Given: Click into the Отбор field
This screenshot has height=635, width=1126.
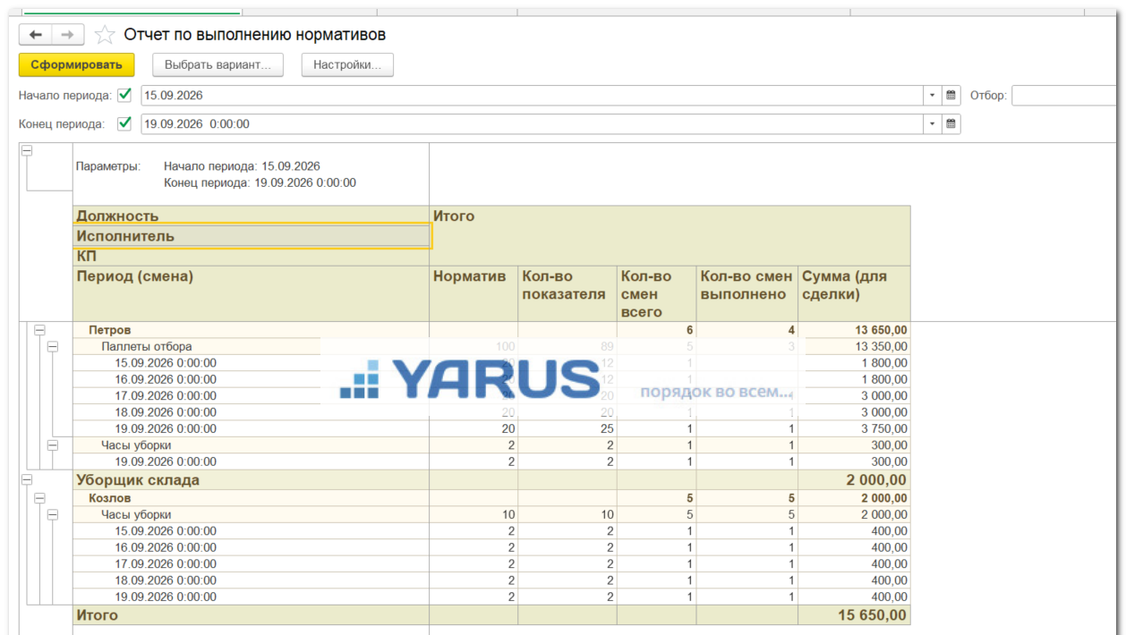Looking at the screenshot, I should tap(1065, 96).
